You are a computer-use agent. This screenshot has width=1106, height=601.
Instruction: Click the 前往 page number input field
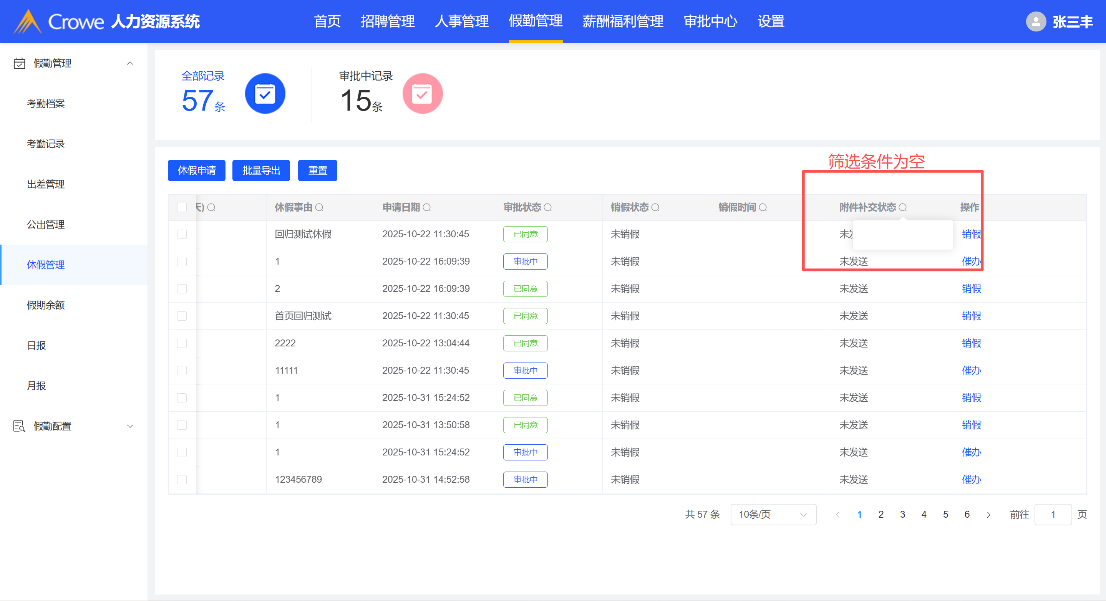coord(1053,514)
